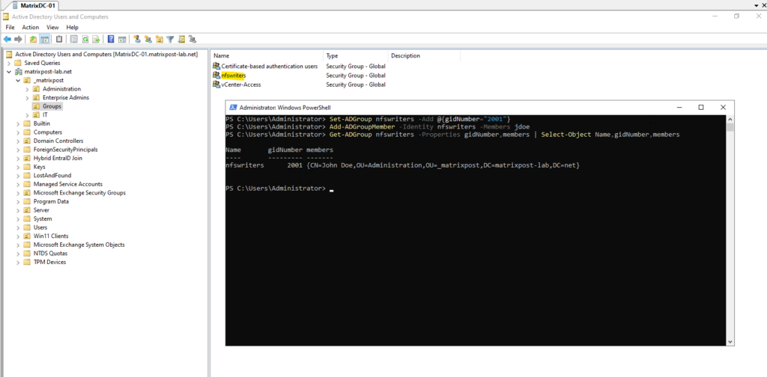
Task: Select the Domain Controllers tree item
Action: coord(58,141)
